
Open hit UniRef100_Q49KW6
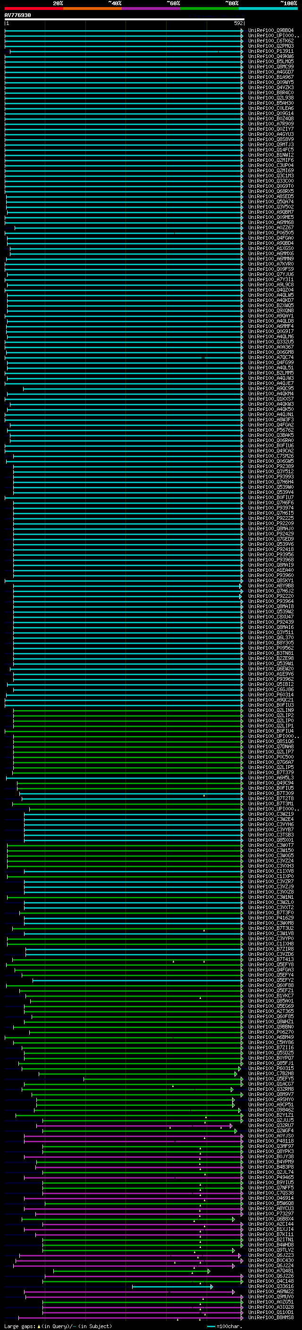pyautogui.click(x=270, y=56)
